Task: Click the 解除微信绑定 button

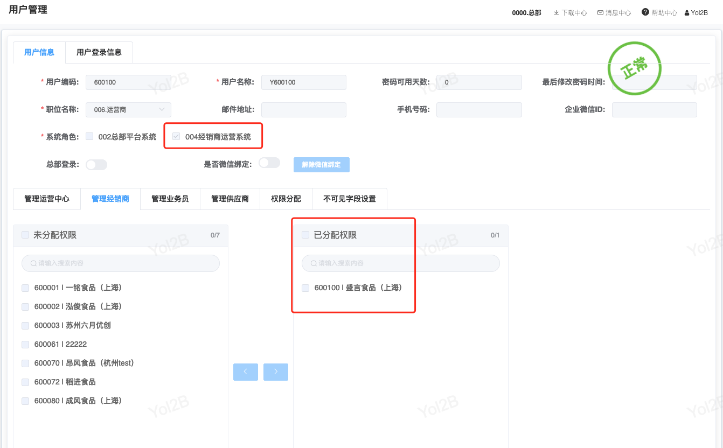Action: [x=322, y=165]
